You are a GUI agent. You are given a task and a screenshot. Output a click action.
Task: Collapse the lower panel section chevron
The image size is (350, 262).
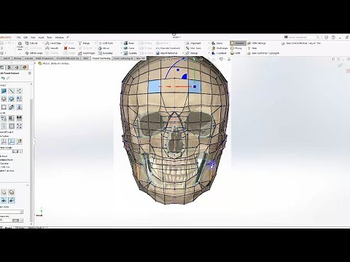pos(27,185)
